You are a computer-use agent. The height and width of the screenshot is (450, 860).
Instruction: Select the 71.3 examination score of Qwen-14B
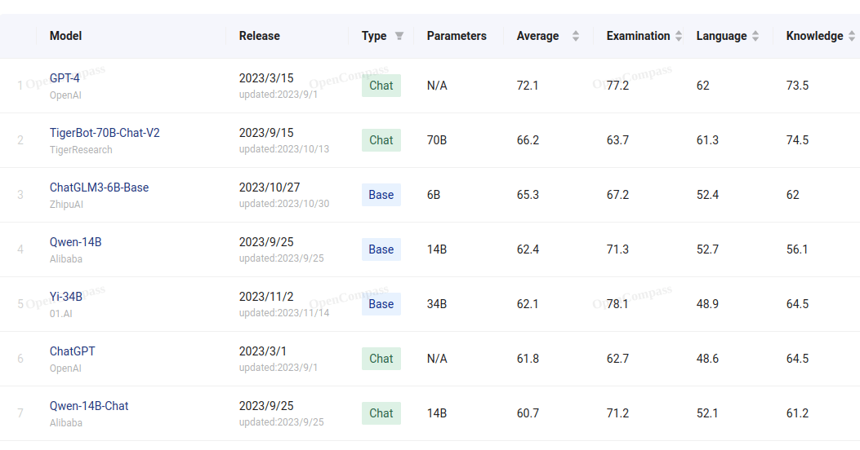(617, 249)
